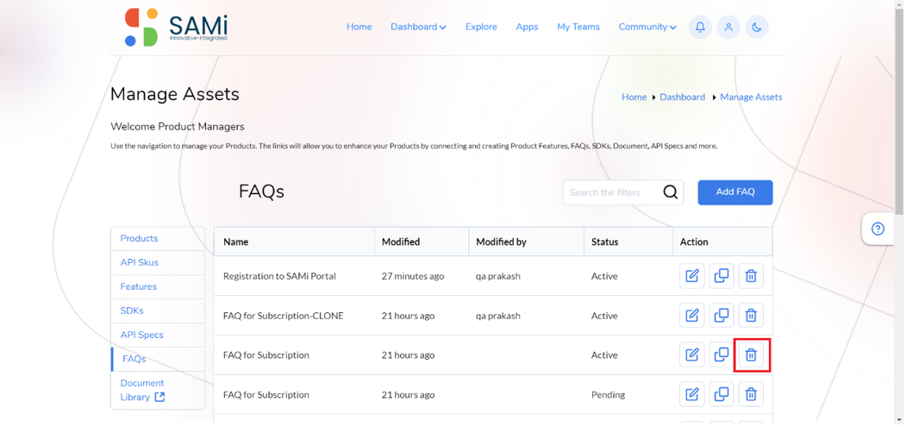Clone Registration to SAMi Portal FAQ

(x=722, y=276)
